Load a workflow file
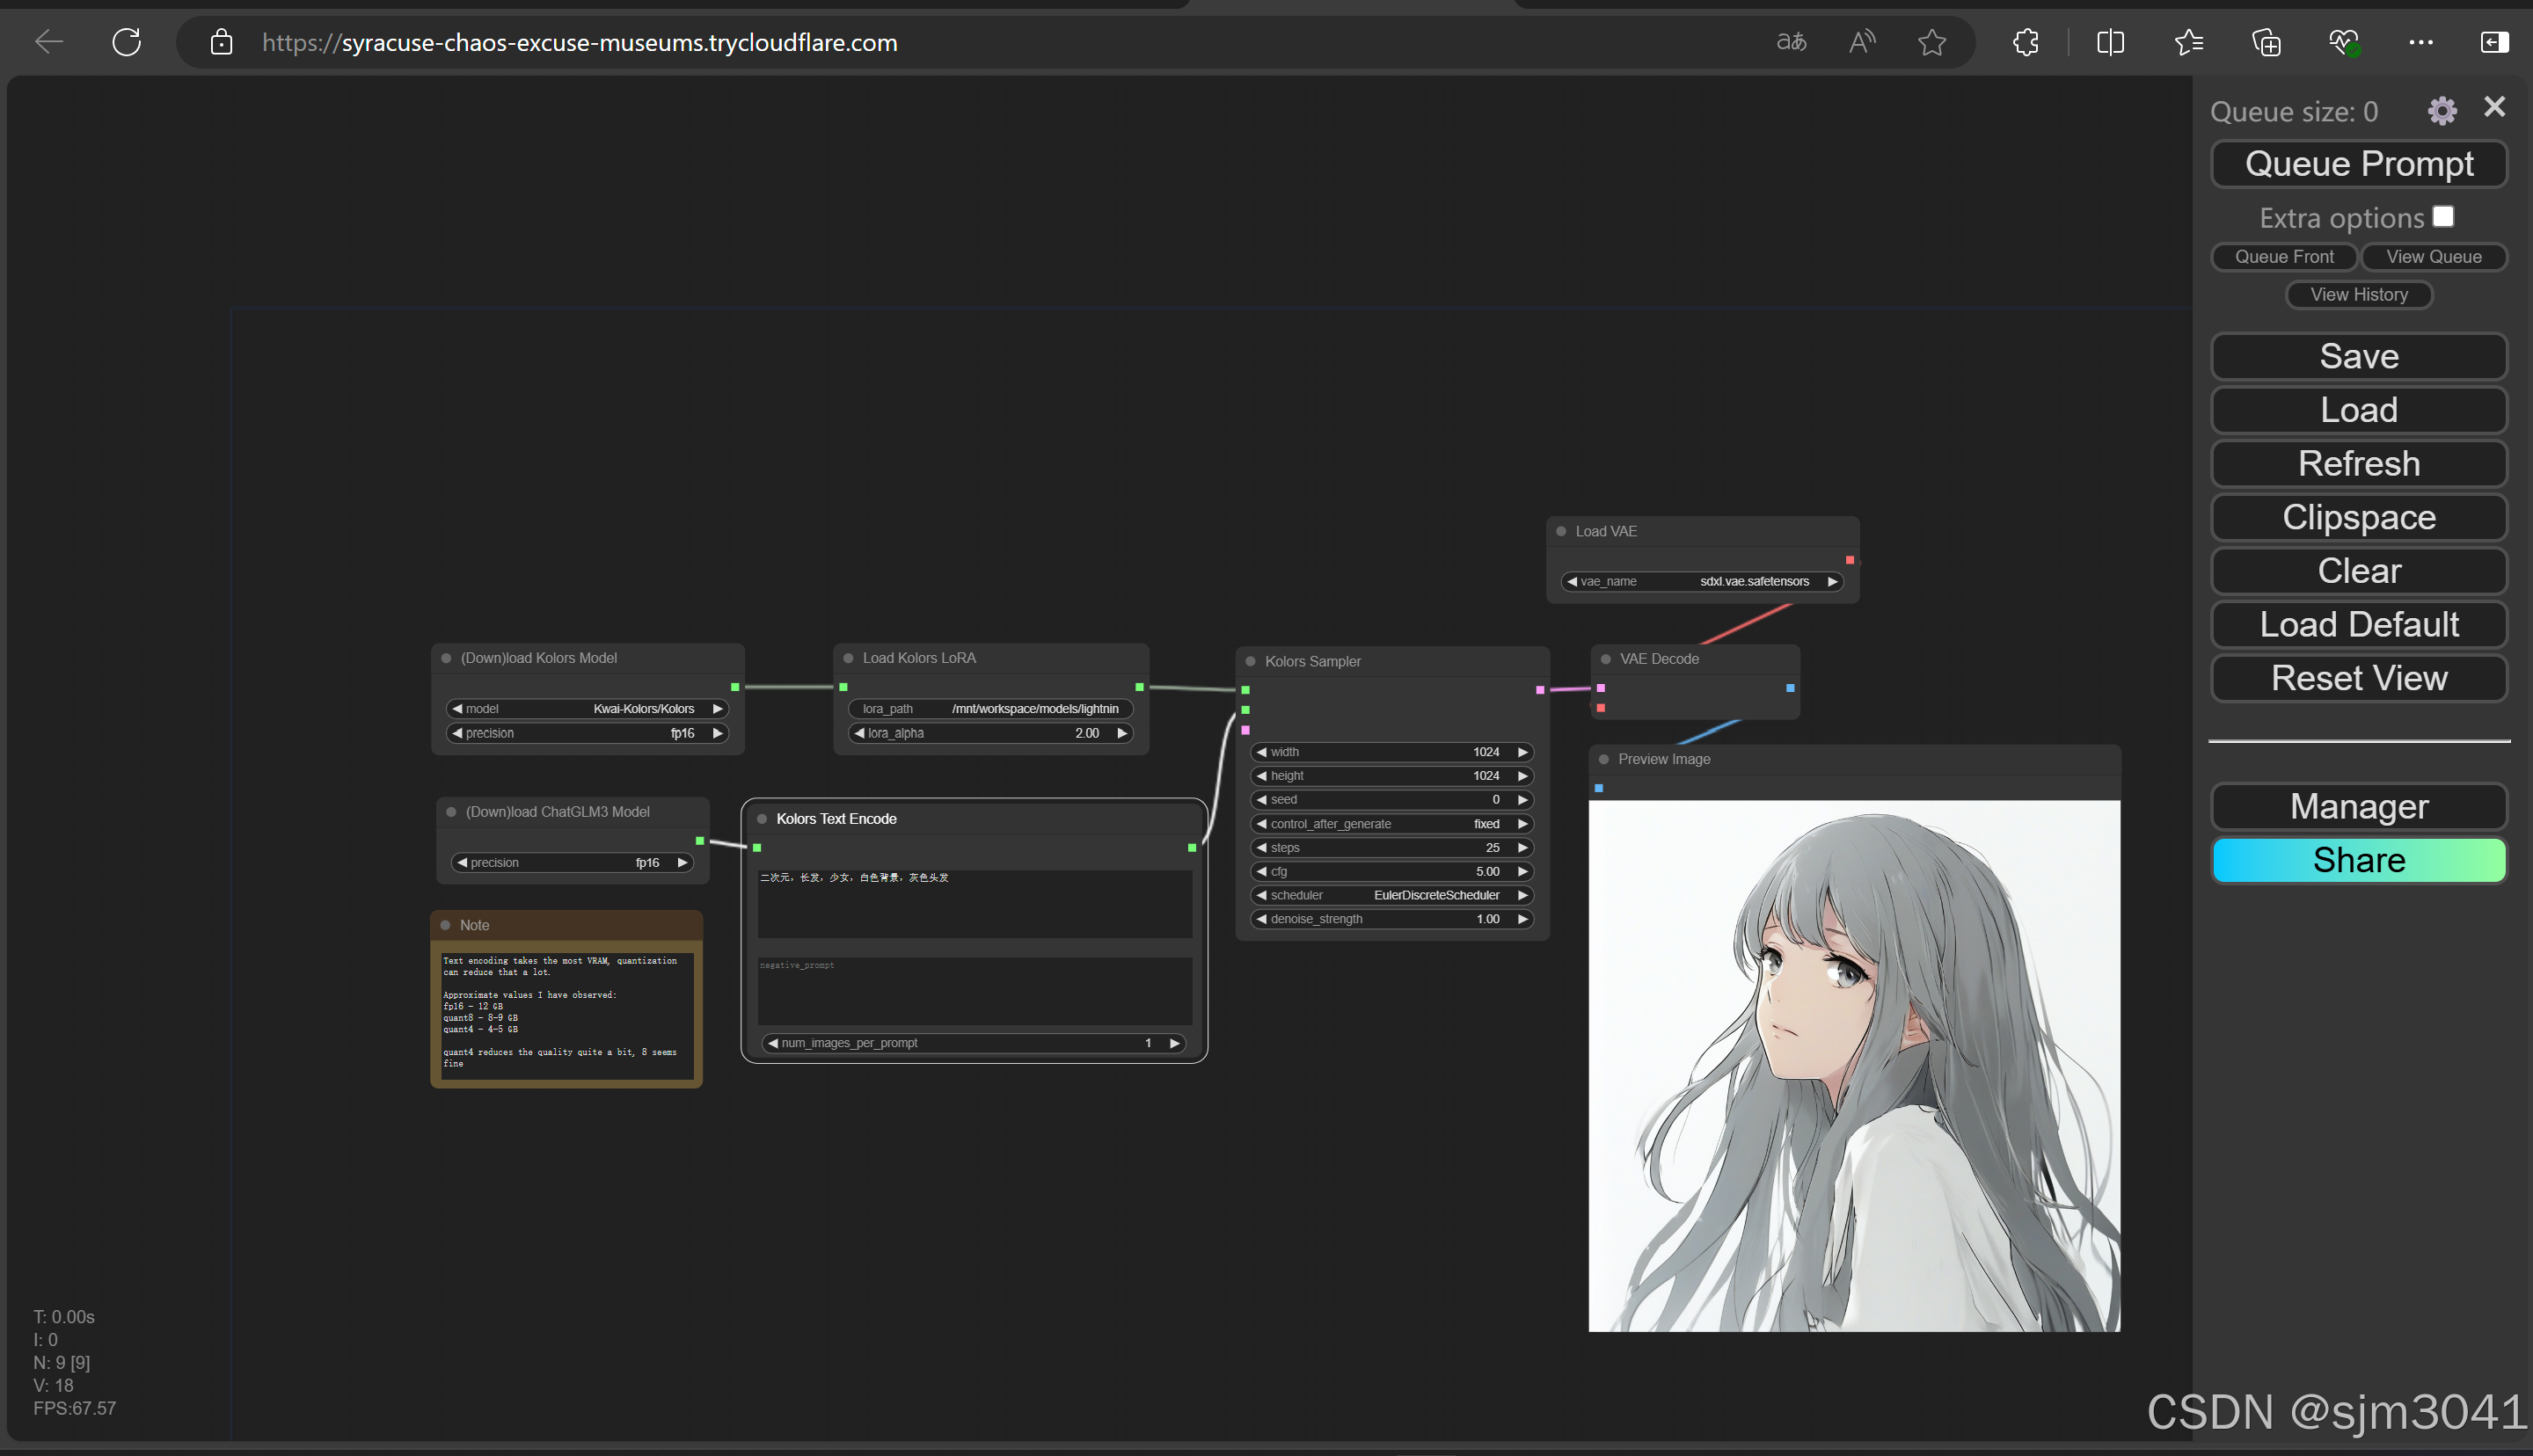This screenshot has height=1456, width=2533. pos(2359,410)
